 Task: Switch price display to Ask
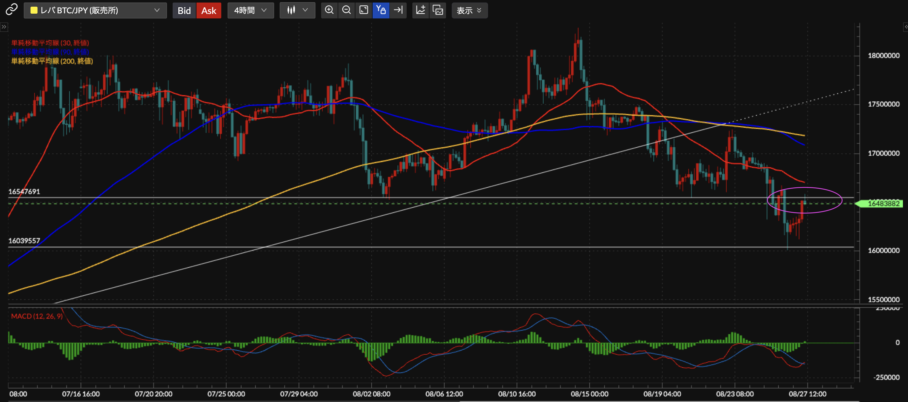tap(209, 10)
